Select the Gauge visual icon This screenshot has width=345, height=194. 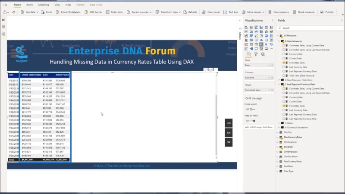(x=261, y=40)
